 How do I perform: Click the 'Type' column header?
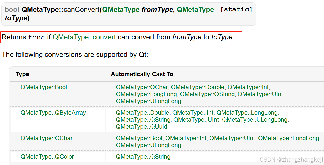[x=22, y=74]
